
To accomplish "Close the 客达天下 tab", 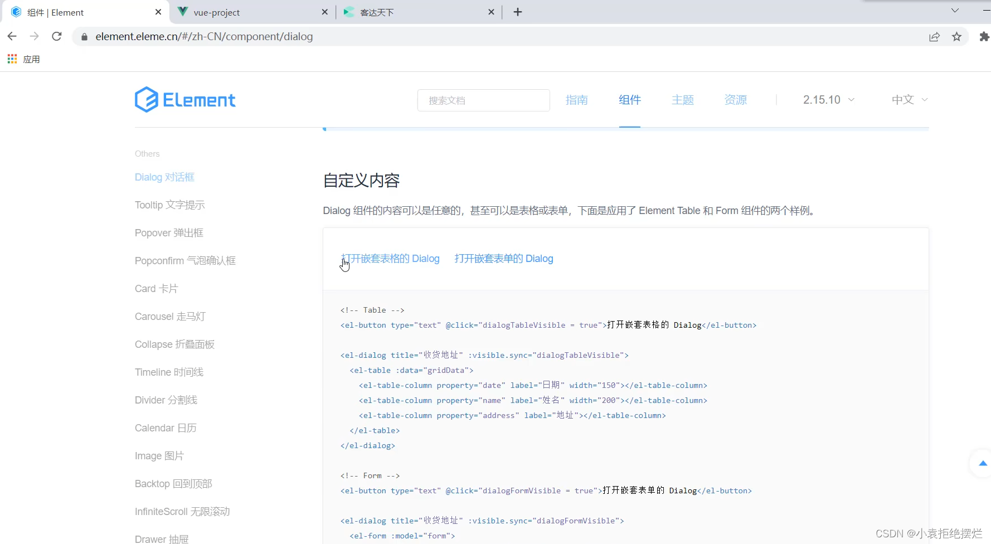I will [x=491, y=12].
